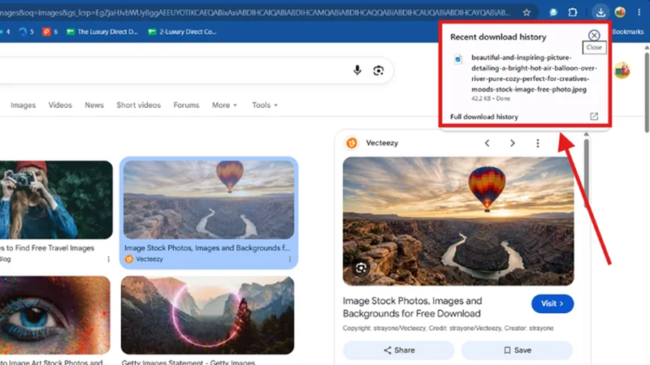This screenshot has height=365, width=650.
Task: Open the Extensions puzzle icon
Action: (573, 12)
